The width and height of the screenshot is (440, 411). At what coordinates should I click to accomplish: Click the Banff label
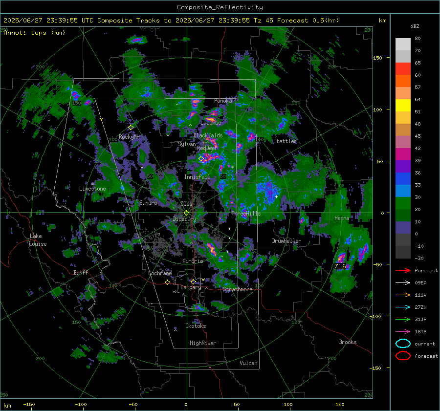pyautogui.click(x=81, y=273)
